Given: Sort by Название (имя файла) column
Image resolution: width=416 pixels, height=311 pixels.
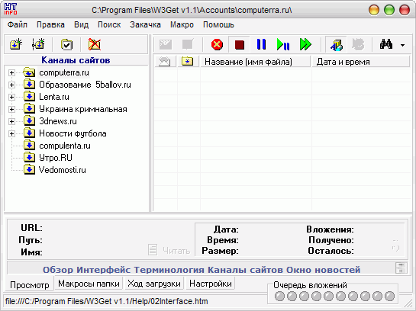Looking at the screenshot, I should point(255,62).
